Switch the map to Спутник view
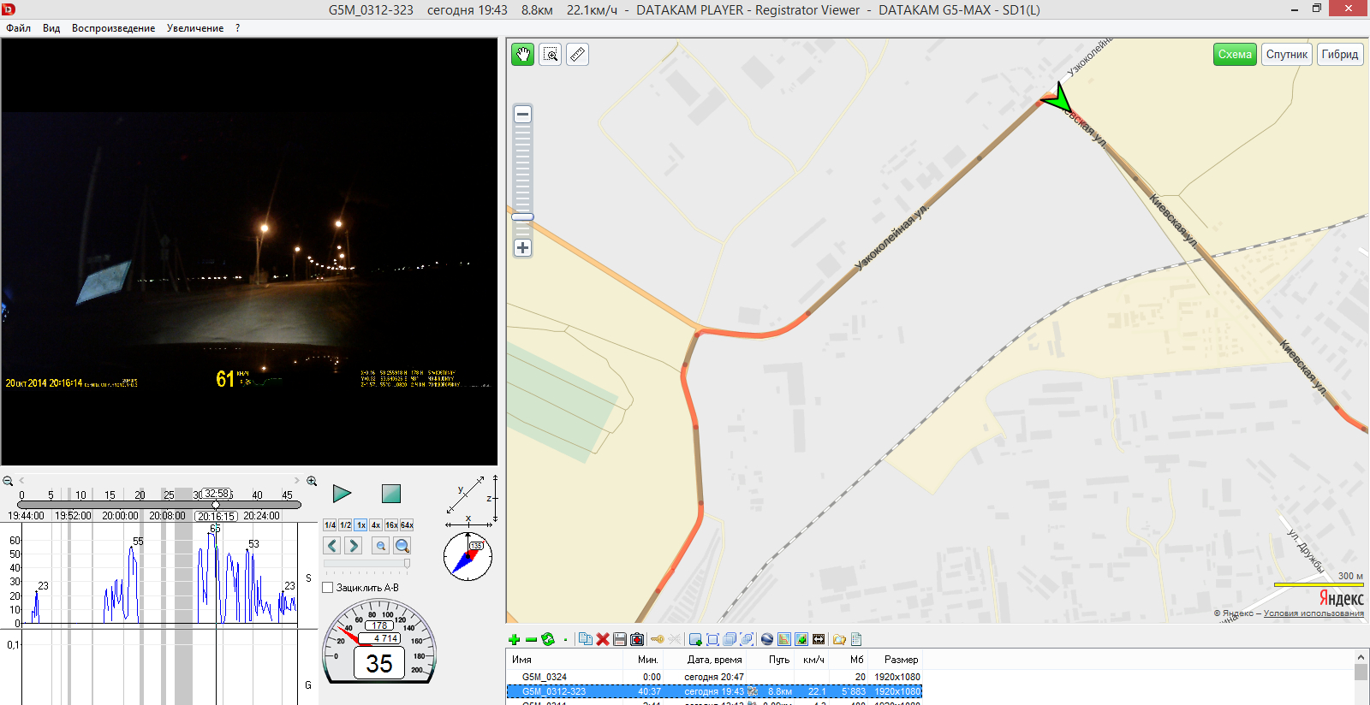 click(x=1286, y=55)
